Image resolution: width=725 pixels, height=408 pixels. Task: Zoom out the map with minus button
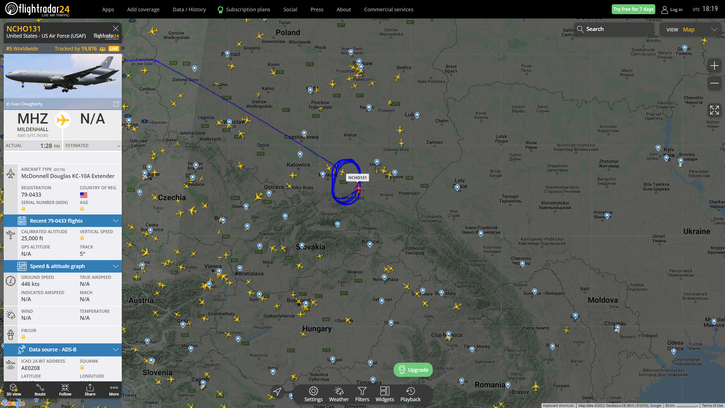click(714, 83)
